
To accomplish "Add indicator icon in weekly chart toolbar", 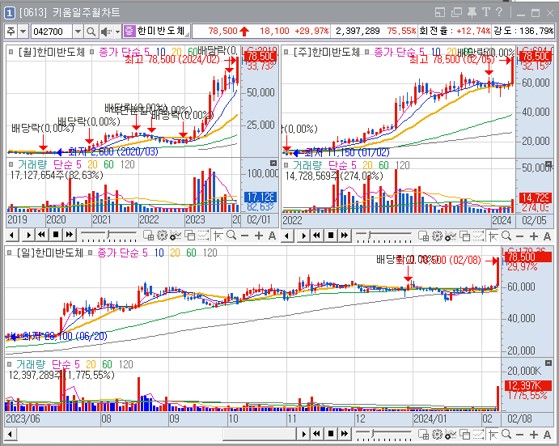I will 451,236.
